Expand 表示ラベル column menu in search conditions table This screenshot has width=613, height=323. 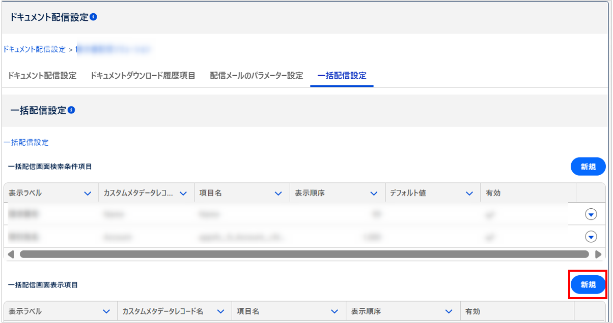pos(88,193)
